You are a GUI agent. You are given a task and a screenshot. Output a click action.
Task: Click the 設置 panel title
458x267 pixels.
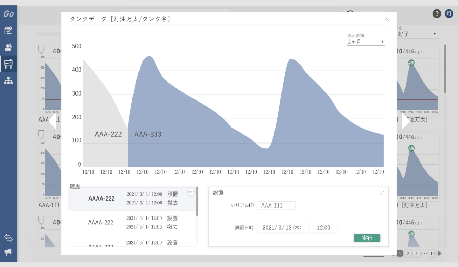[218, 193]
